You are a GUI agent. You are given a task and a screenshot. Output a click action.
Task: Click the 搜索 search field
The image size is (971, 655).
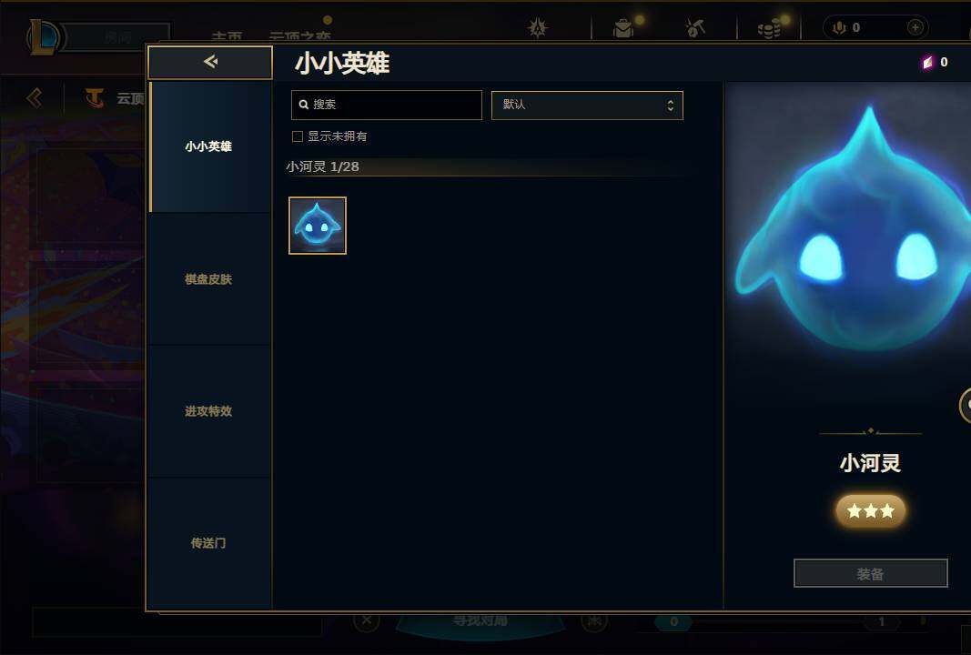[387, 105]
